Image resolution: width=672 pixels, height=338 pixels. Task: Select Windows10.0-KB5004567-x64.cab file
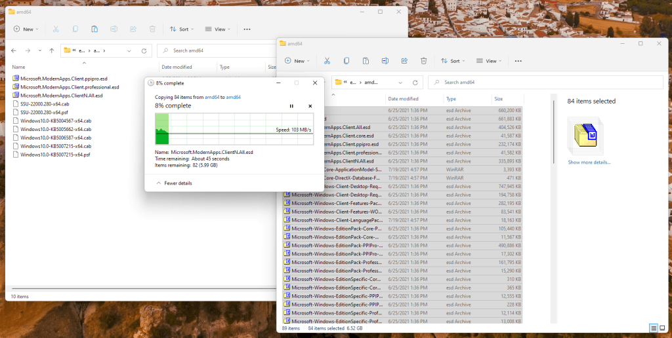click(x=52, y=121)
